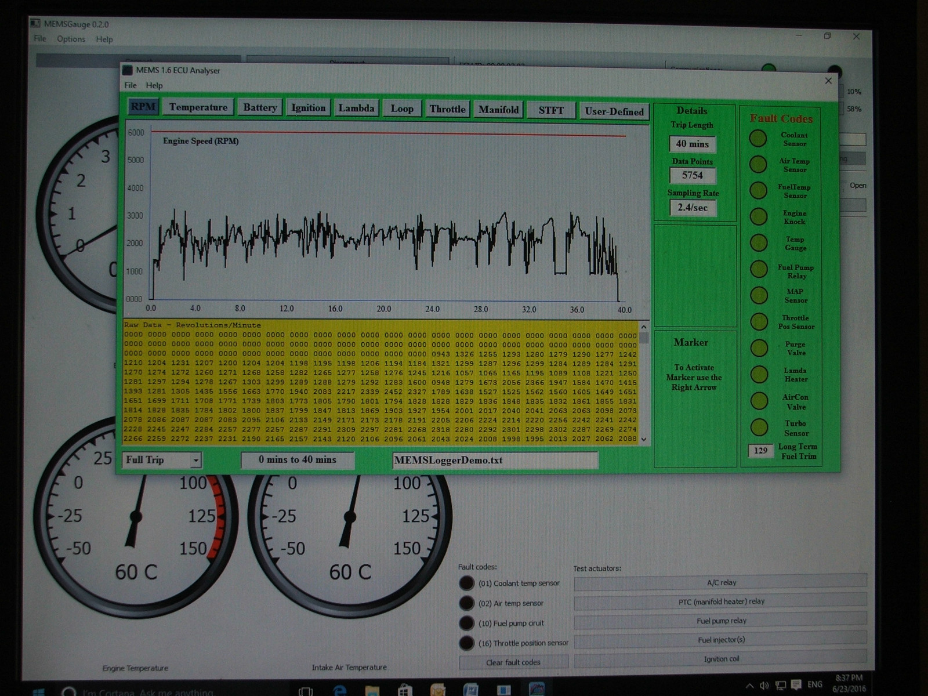Click the ECU Analyser title bar icon
The width and height of the screenshot is (928, 696).
tap(128, 70)
